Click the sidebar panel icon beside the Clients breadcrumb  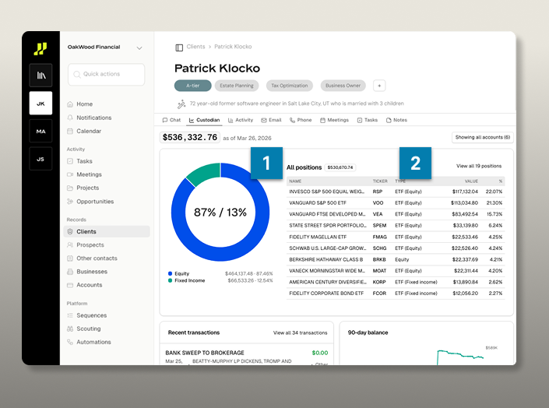[179, 47]
